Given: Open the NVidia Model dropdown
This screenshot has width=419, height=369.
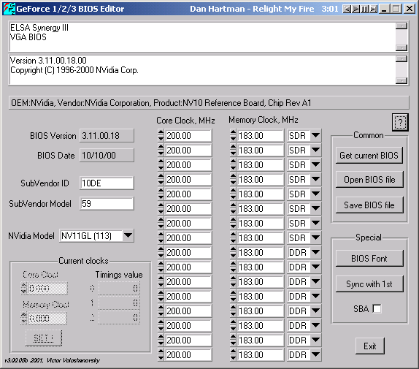Looking at the screenshot, I should pyautogui.click(x=128, y=235).
